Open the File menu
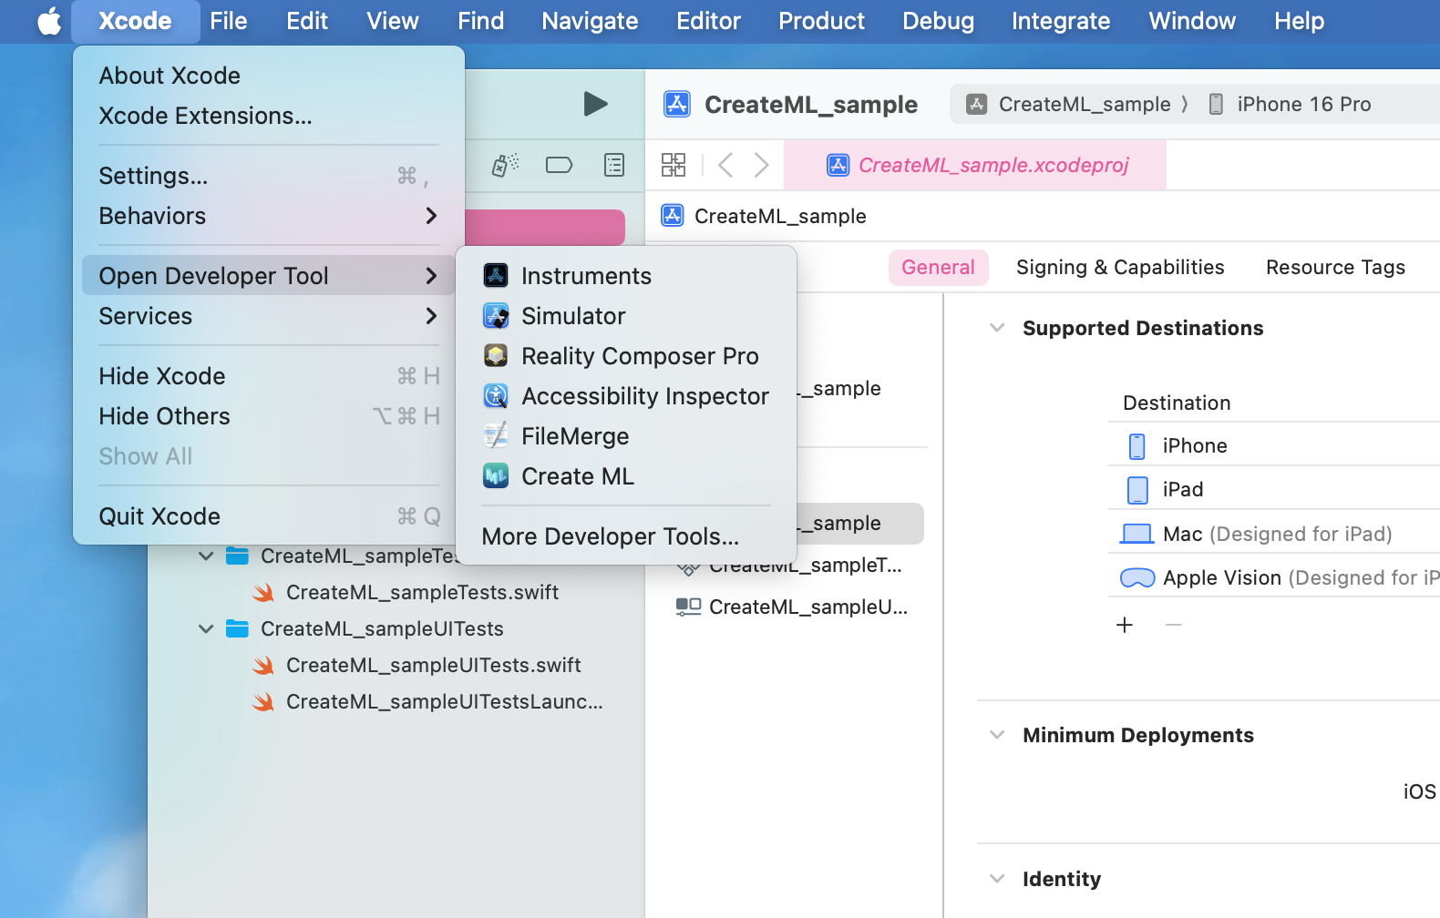Image resolution: width=1440 pixels, height=918 pixels. coord(228,21)
